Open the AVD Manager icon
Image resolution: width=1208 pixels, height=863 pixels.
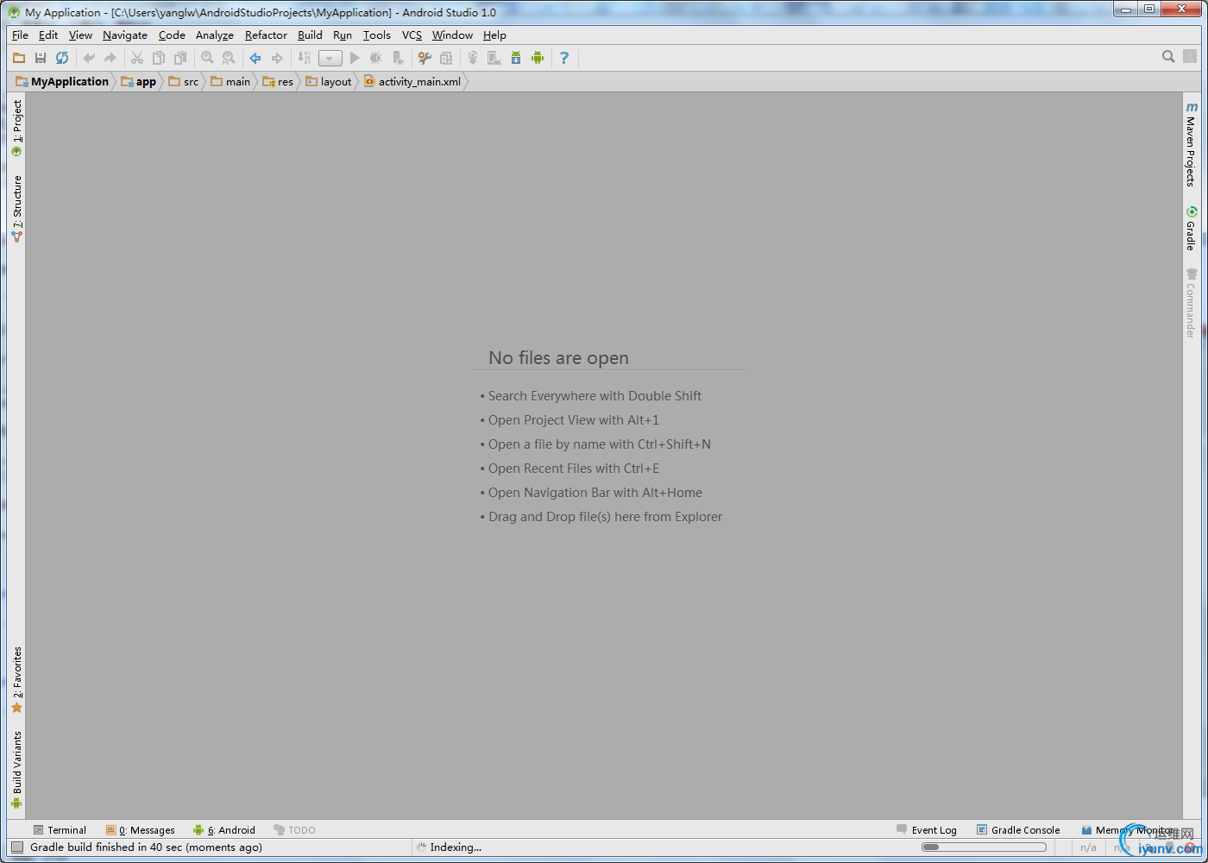coord(494,58)
